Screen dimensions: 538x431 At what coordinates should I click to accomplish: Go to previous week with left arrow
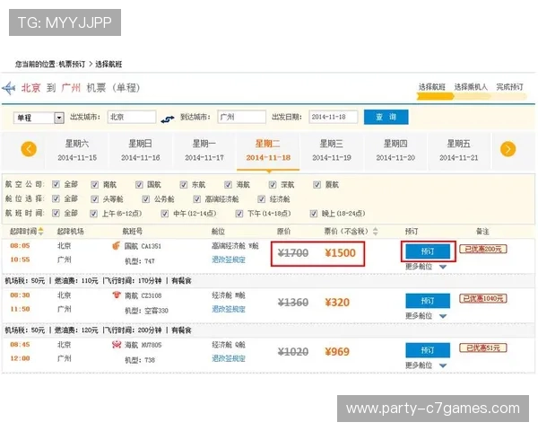[29, 149]
